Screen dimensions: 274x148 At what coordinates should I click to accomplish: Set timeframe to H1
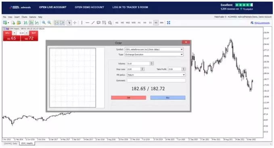pos(139,23)
